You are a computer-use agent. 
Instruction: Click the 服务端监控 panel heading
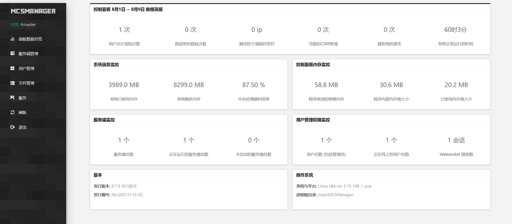tap(104, 120)
